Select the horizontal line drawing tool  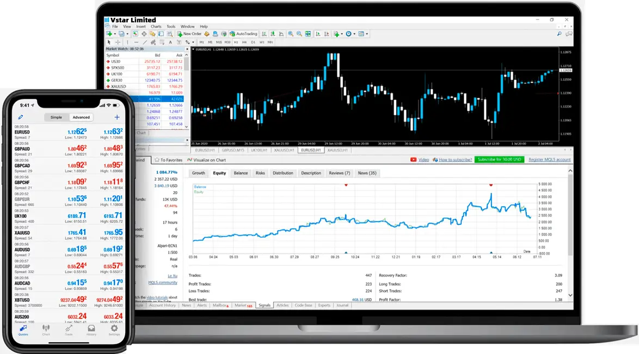136,42
